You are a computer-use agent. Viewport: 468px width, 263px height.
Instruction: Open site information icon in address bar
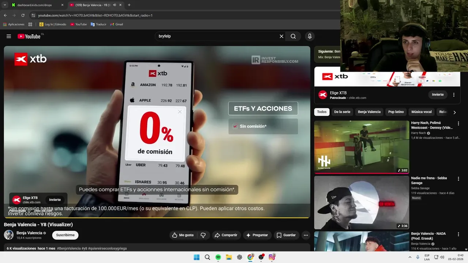[33, 15]
